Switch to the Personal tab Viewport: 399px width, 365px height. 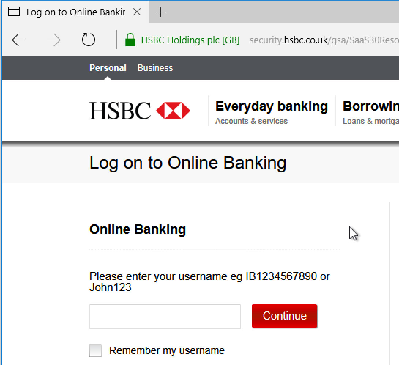(x=108, y=68)
